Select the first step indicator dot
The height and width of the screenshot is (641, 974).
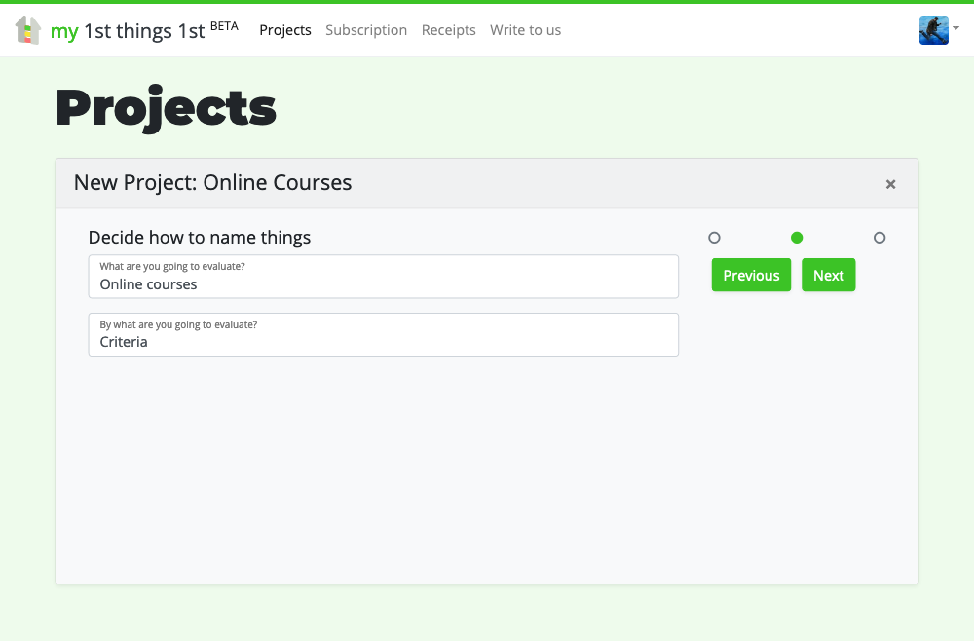(714, 238)
